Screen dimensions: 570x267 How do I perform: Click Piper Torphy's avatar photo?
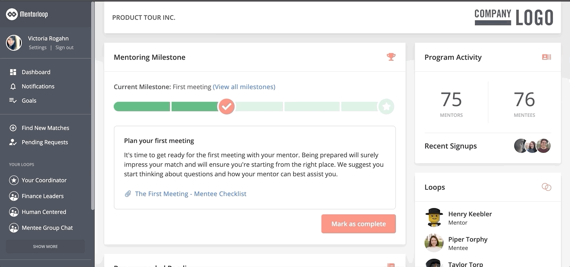[434, 243]
